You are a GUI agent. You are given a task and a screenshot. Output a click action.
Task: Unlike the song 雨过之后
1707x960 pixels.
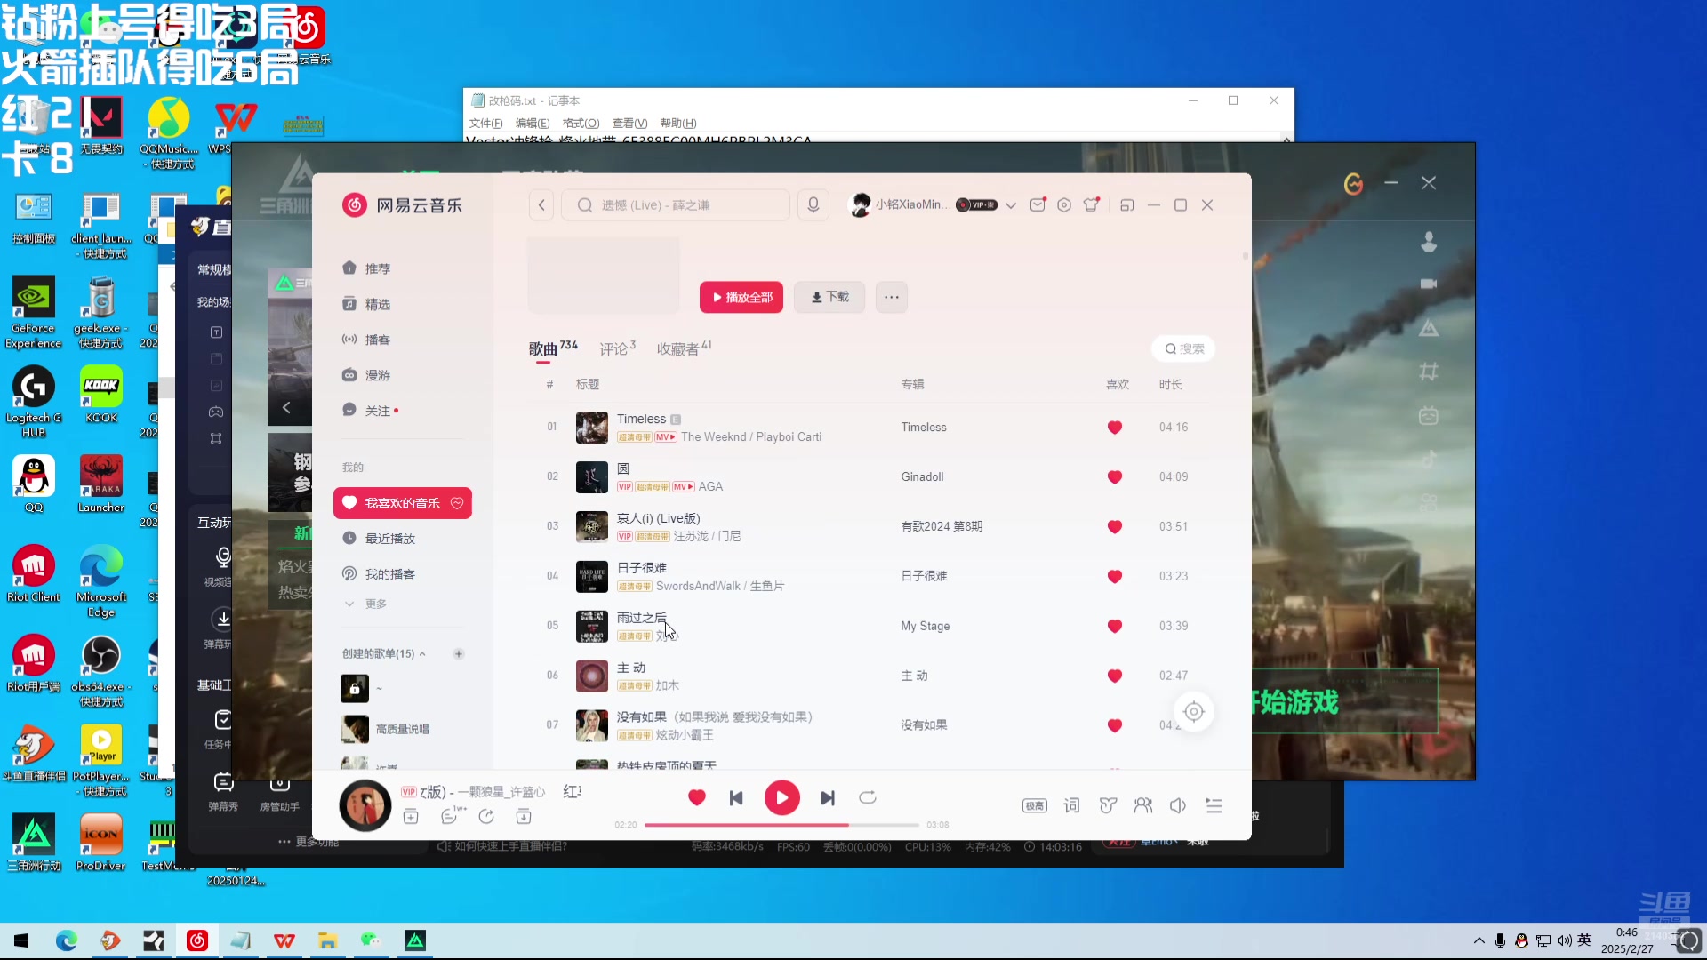1114,627
